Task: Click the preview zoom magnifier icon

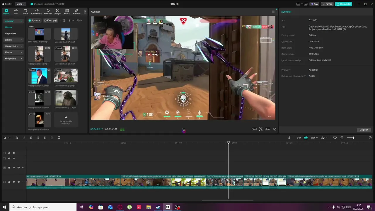Action: tap(261, 129)
